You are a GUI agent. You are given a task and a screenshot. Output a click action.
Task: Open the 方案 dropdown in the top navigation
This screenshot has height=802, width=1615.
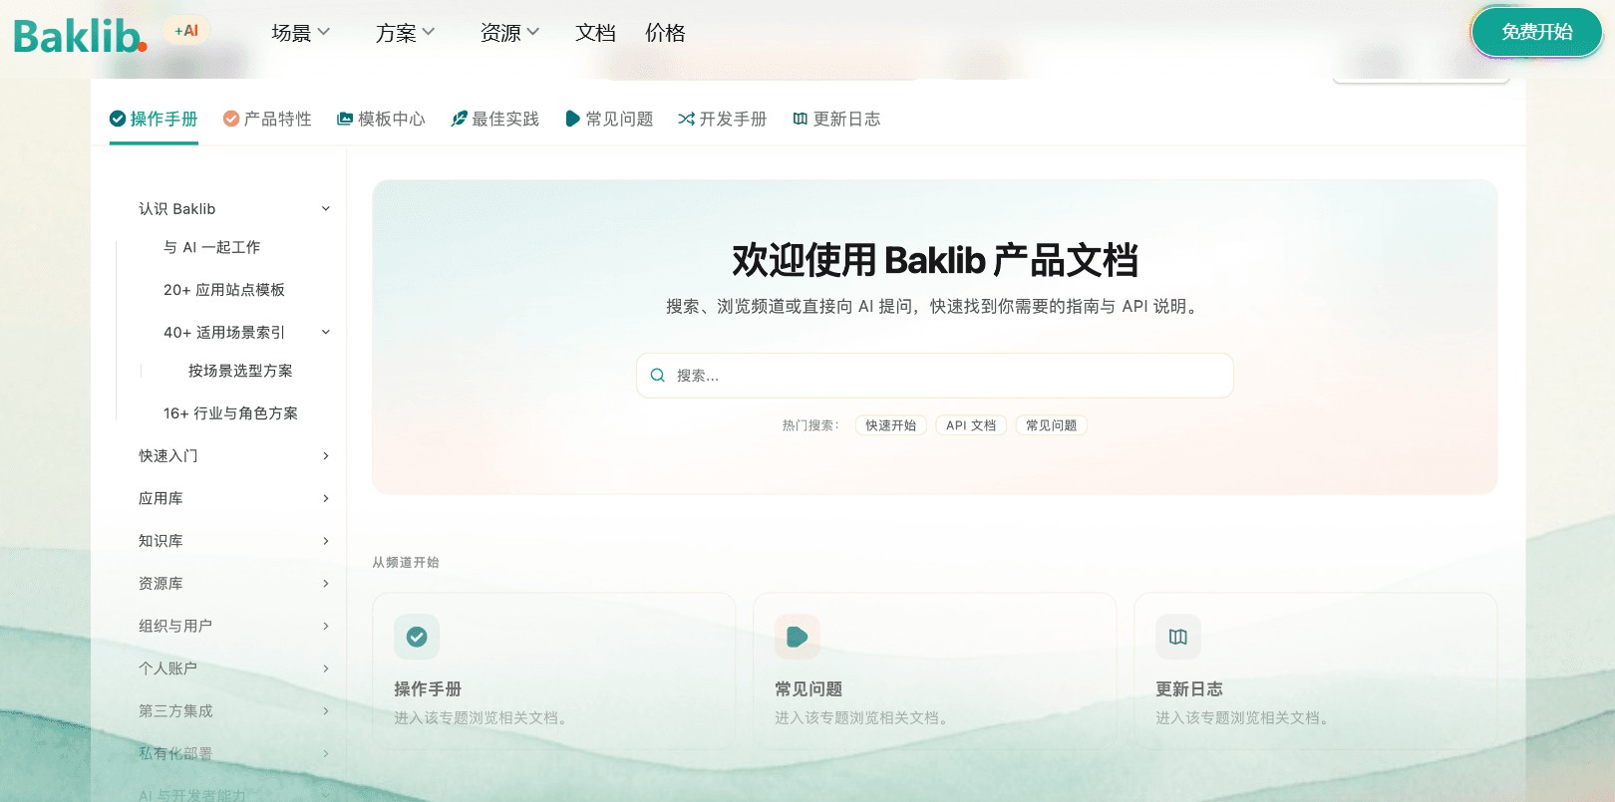tap(406, 33)
